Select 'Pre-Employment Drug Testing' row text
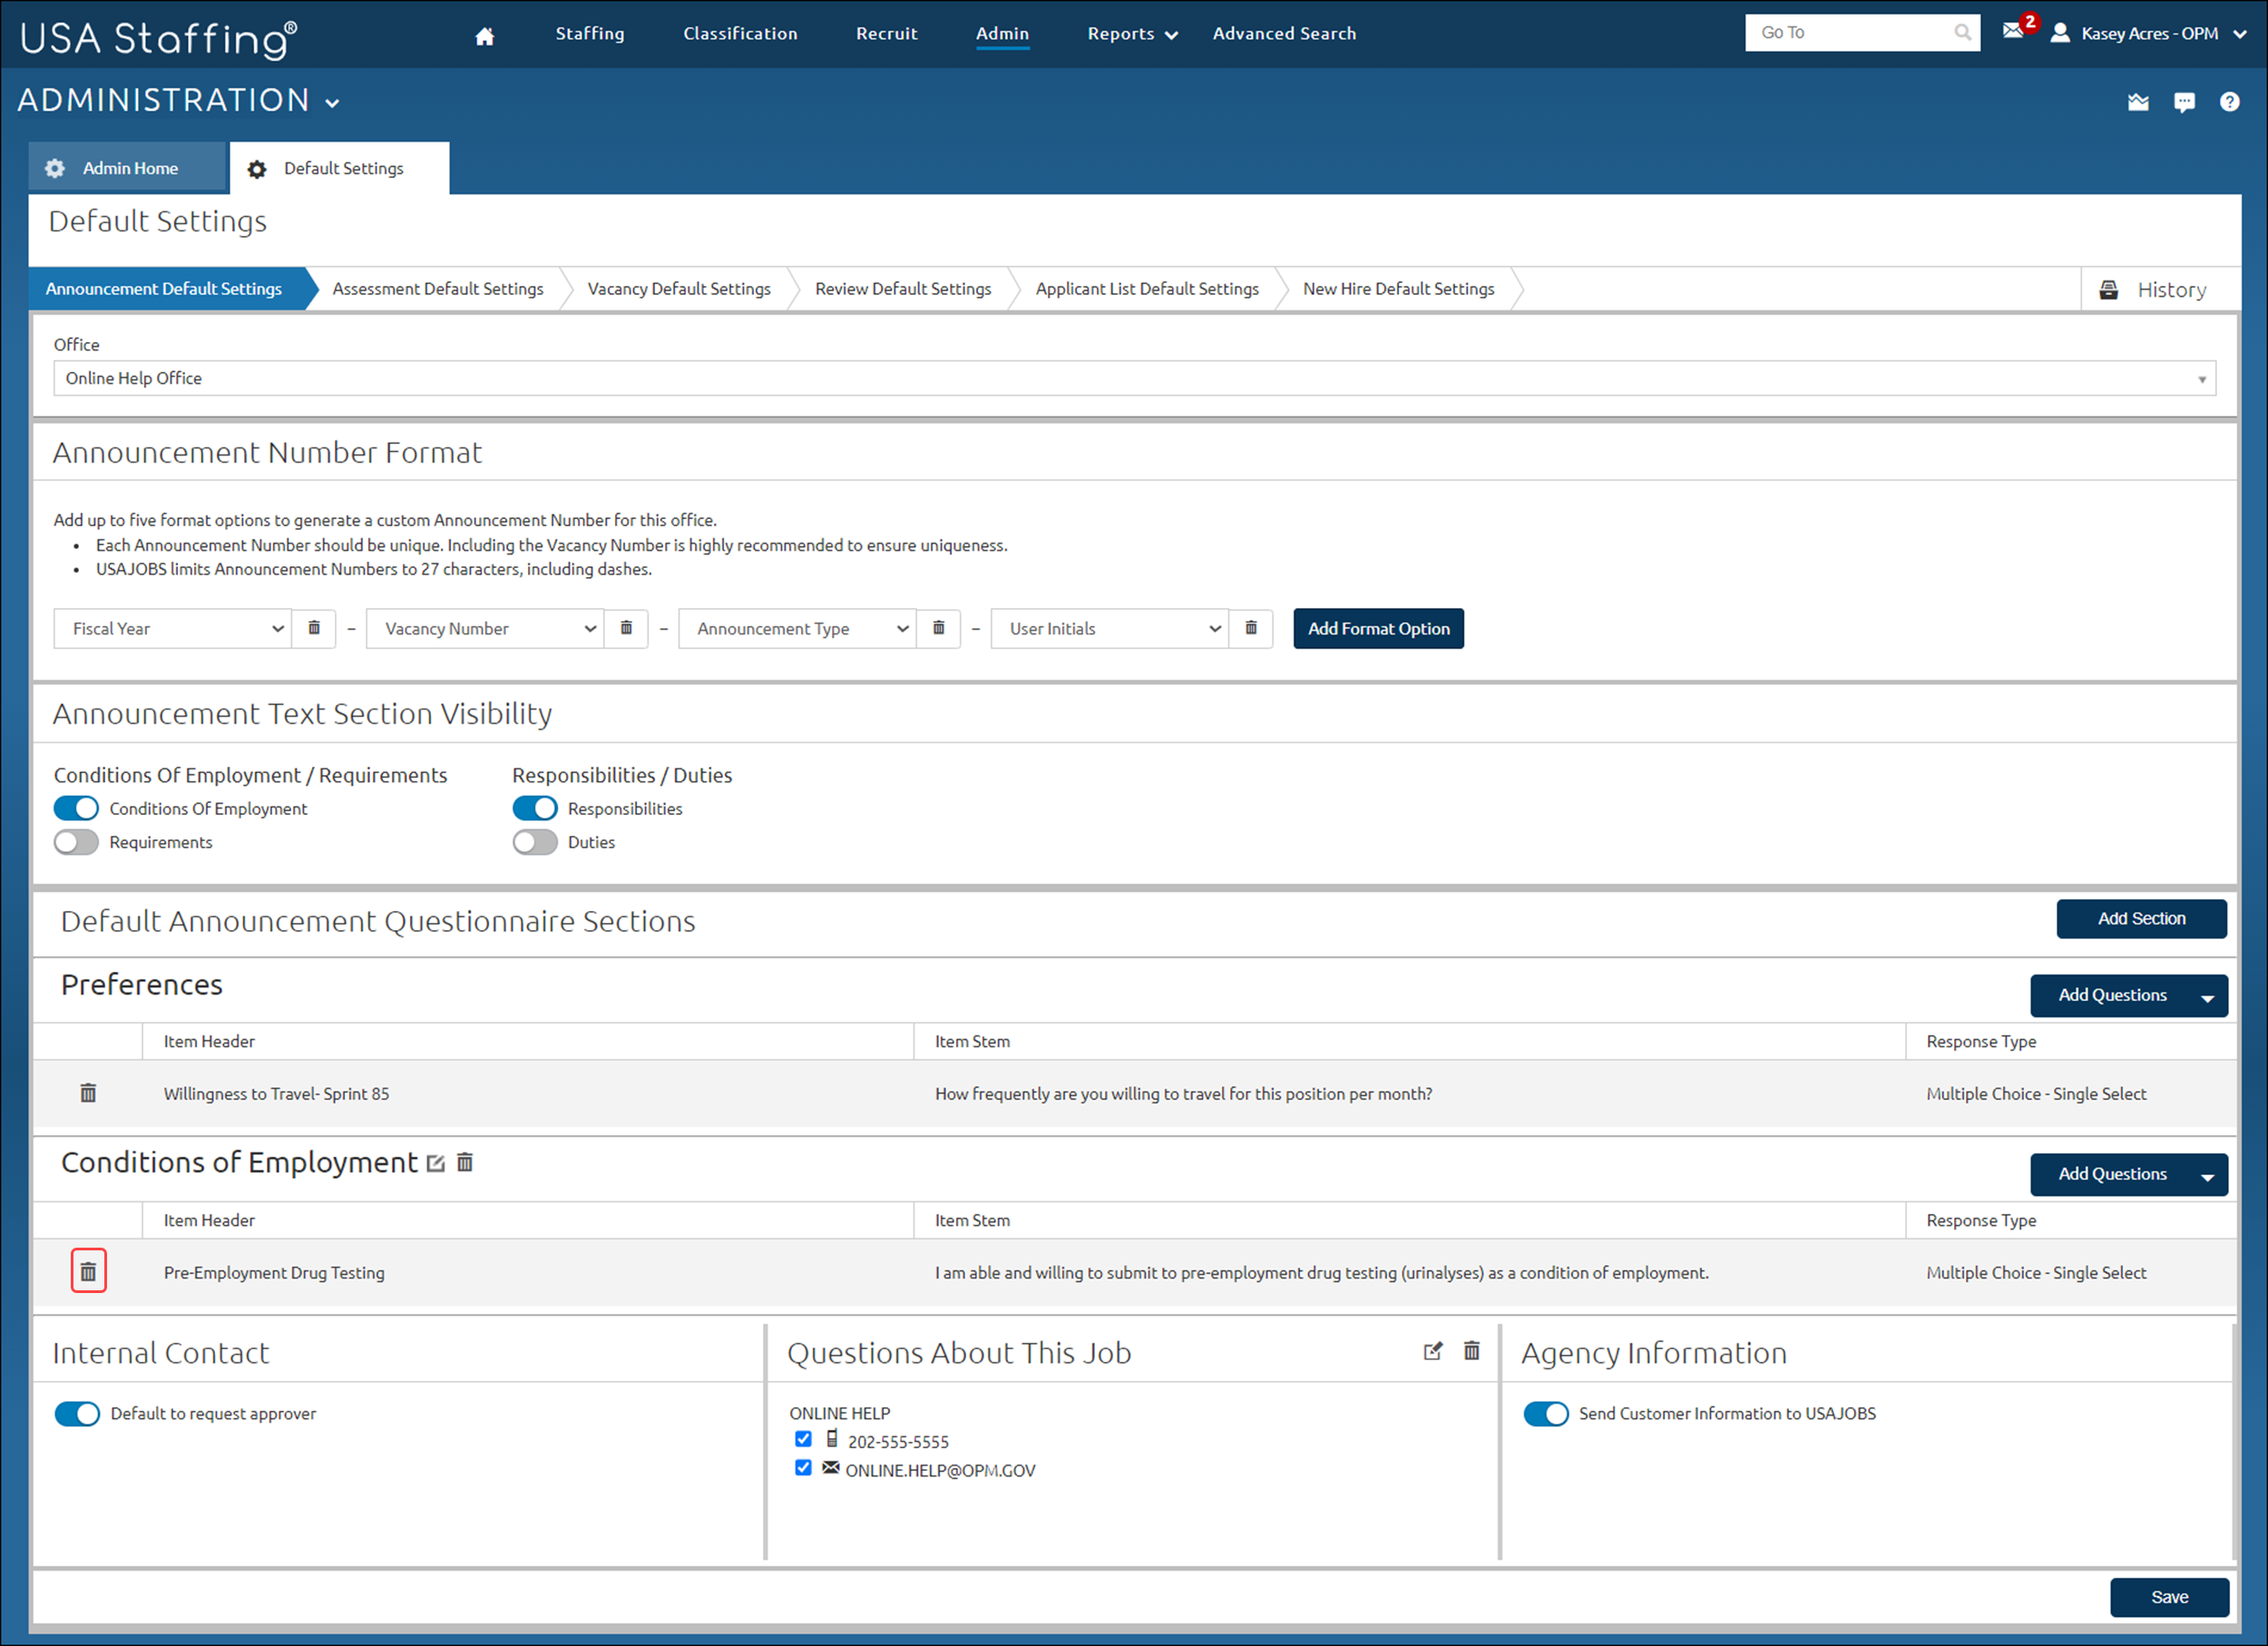The height and width of the screenshot is (1646, 2268). coord(274,1273)
